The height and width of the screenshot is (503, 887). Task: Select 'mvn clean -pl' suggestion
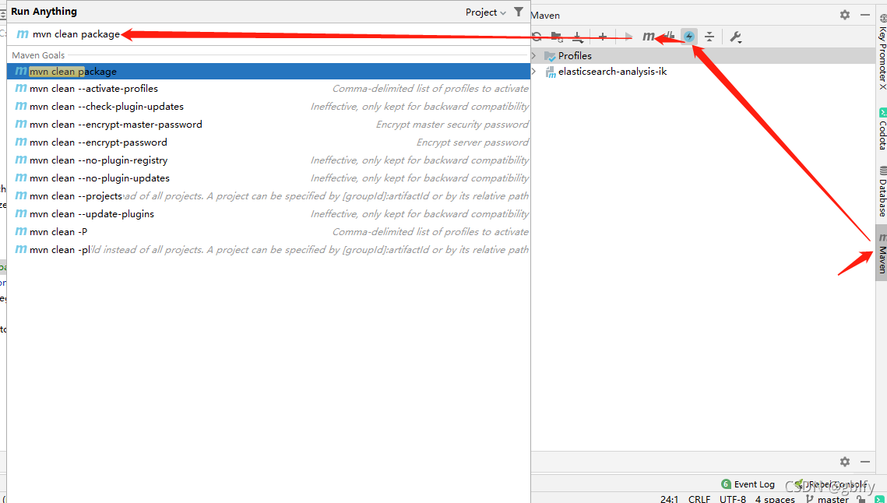click(269, 250)
